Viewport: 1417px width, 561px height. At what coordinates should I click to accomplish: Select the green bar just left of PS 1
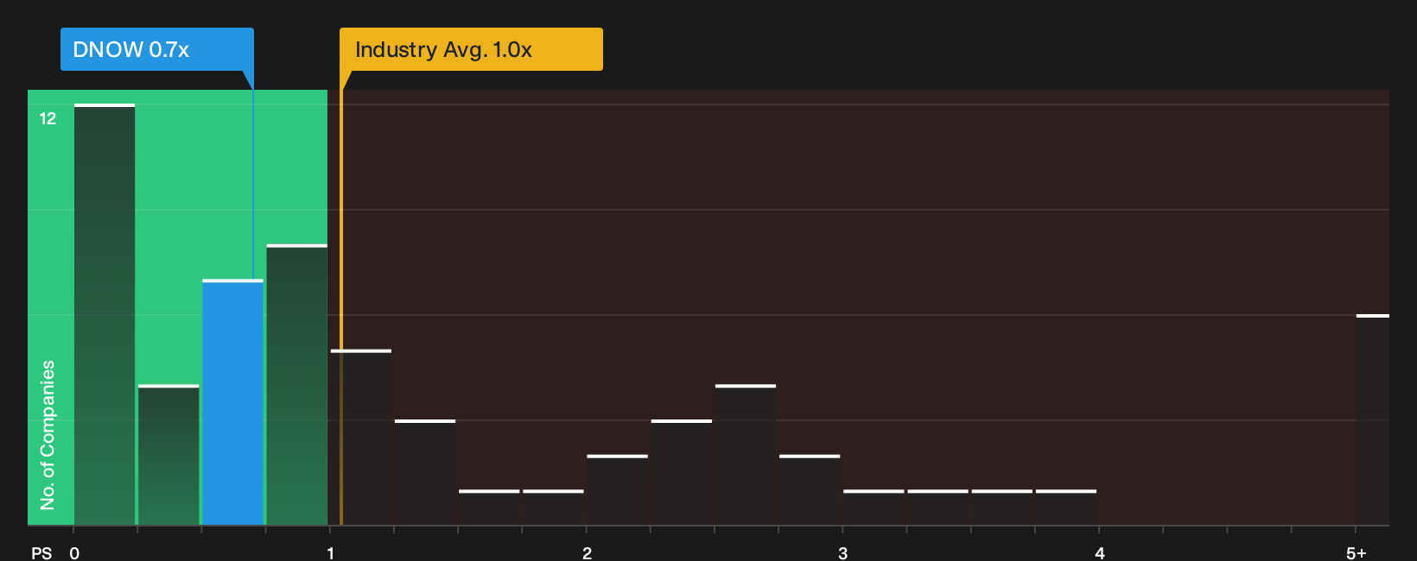tap(297, 385)
